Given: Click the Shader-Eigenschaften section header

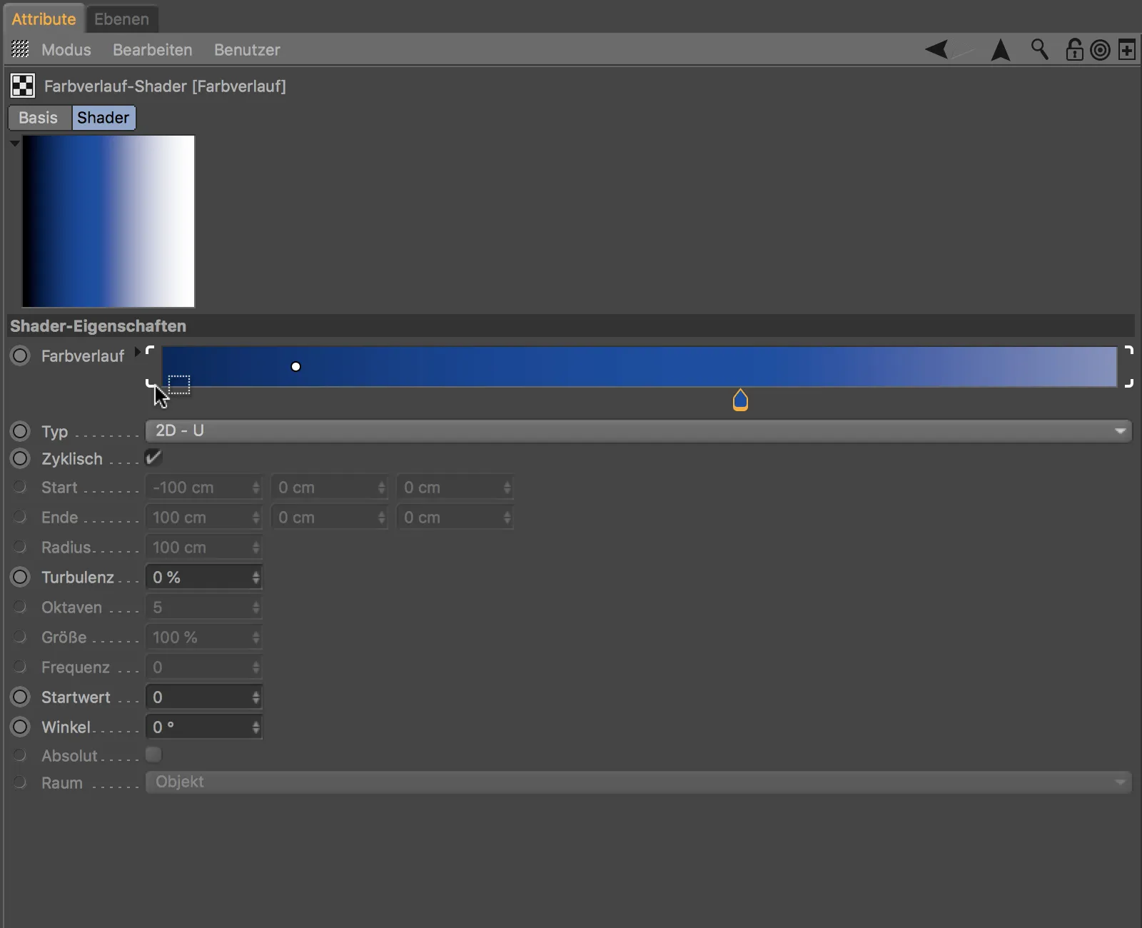Looking at the screenshot, I should tap(571, 326).
